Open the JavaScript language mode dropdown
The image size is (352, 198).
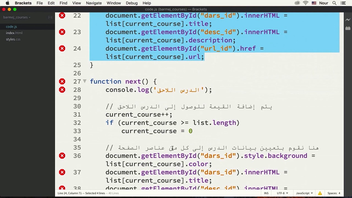(304, 193)
